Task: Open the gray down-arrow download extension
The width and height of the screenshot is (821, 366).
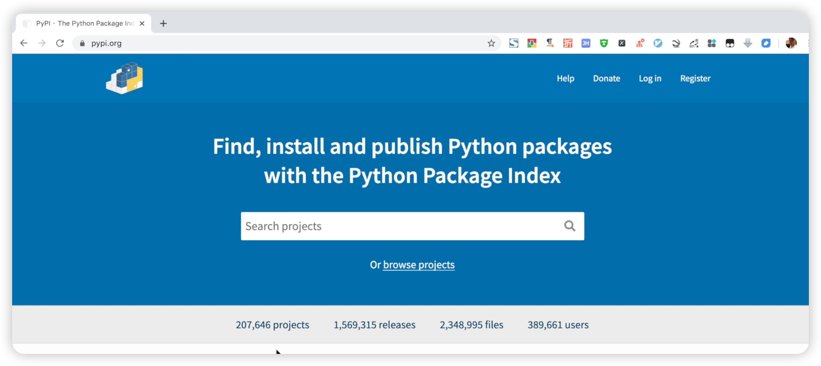Action: [x=748, y=43]
